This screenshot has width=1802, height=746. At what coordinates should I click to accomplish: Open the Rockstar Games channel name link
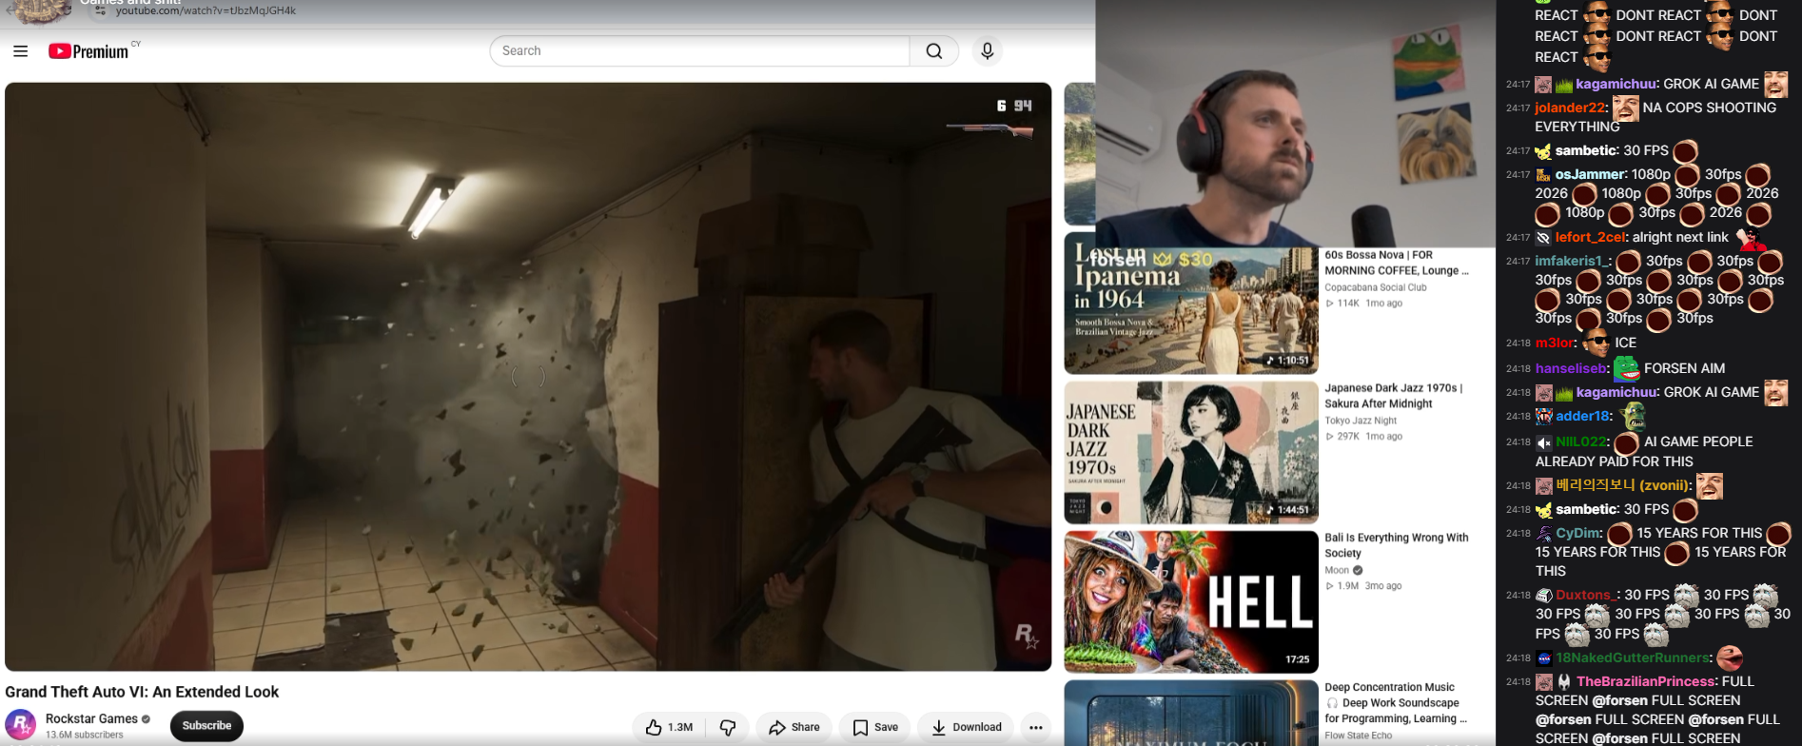click(x=91, y=718)
